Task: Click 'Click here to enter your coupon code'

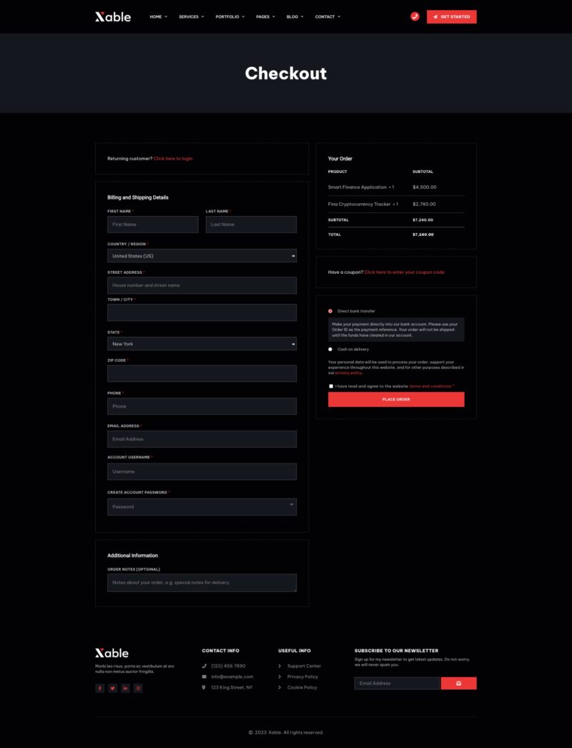Action: (x=404, y=272)
